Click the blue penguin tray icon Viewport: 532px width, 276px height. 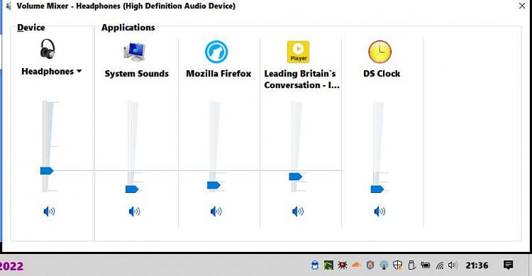[315, 265]
